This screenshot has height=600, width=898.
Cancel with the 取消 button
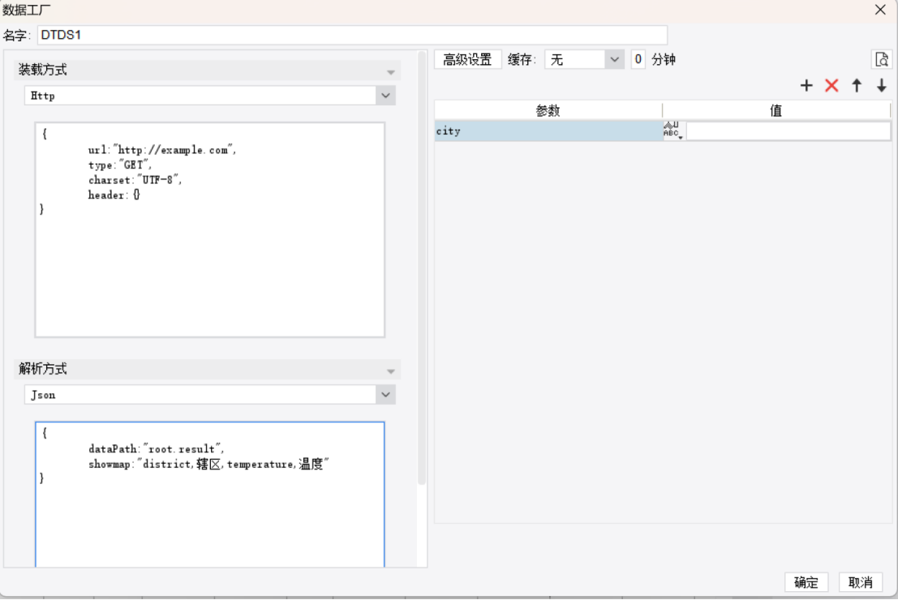tap(860, 582)
